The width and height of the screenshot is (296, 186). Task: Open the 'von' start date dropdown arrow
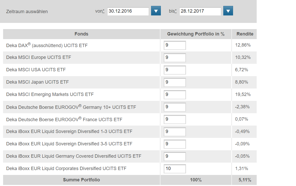[156, 11]
